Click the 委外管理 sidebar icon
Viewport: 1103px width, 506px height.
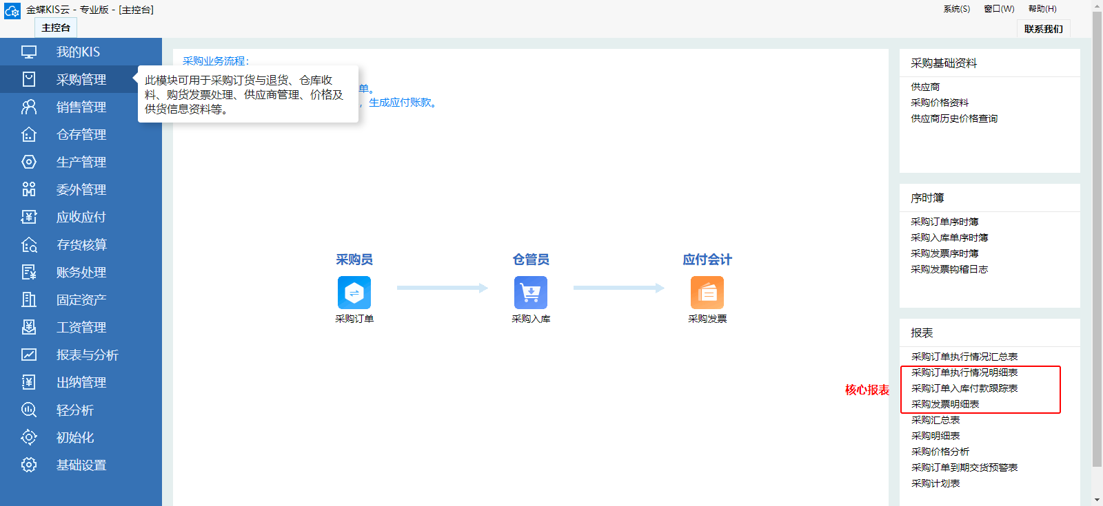(x=29, y=189)
